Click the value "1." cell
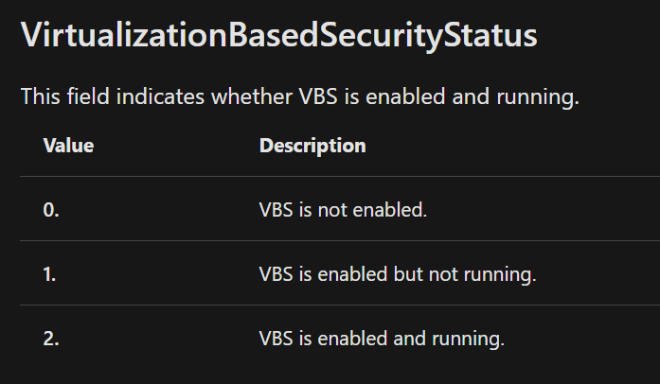This screenshot has width=660, height=384. [51, 274]
